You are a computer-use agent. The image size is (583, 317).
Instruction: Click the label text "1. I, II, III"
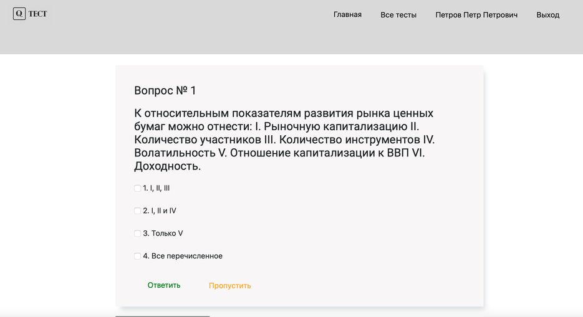157,188
